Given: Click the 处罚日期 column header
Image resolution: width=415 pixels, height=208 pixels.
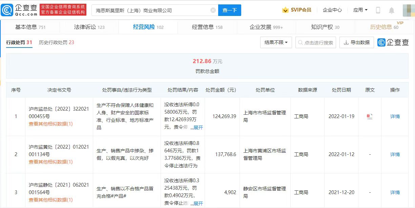Looking at the screenshot, I should (341, 90).
